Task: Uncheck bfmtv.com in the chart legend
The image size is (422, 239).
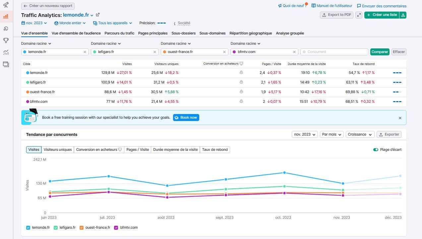Action: point(116,227)
